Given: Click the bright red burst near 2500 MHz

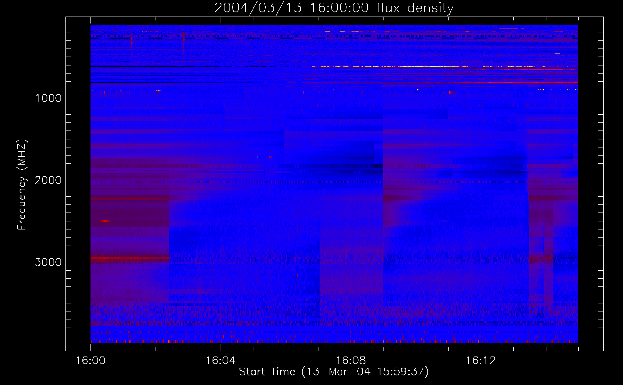Looking at the screenshot, I should 105,221.
